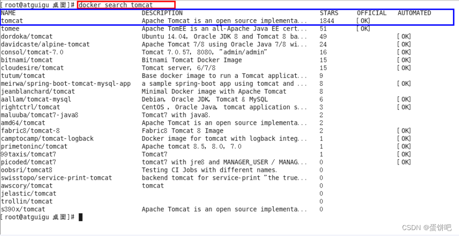Select 'jelastic/tomcat' image name
The image size is (459, 236).
coord(29,194)
